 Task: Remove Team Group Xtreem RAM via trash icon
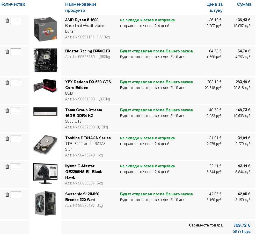(x=7, y=111)
